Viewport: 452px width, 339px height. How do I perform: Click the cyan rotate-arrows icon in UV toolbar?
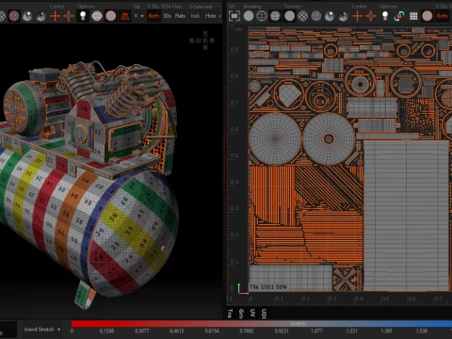click(399, 16)
